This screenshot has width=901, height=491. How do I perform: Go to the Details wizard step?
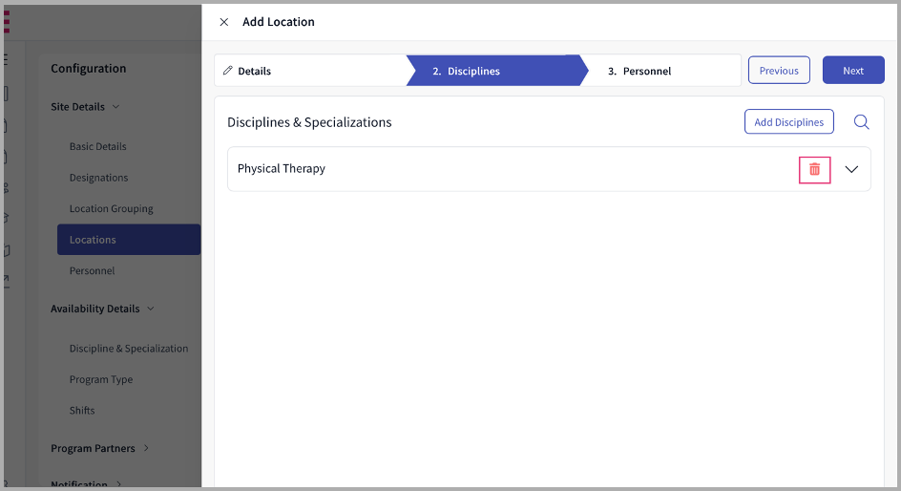(x=255, y=71)
